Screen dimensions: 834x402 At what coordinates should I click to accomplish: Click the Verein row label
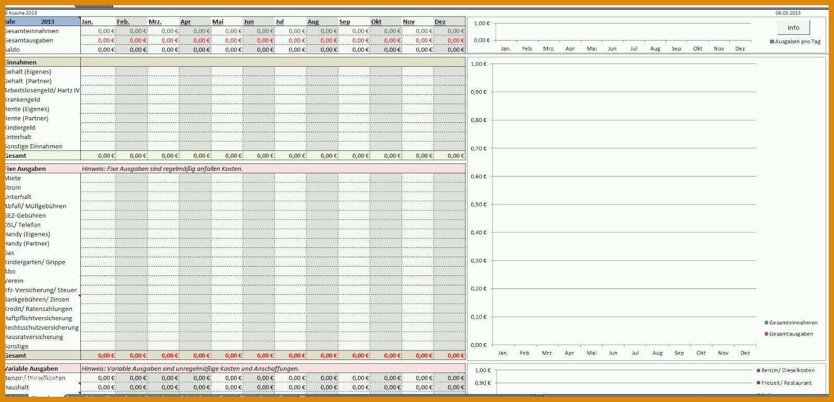tap(14, 281)
